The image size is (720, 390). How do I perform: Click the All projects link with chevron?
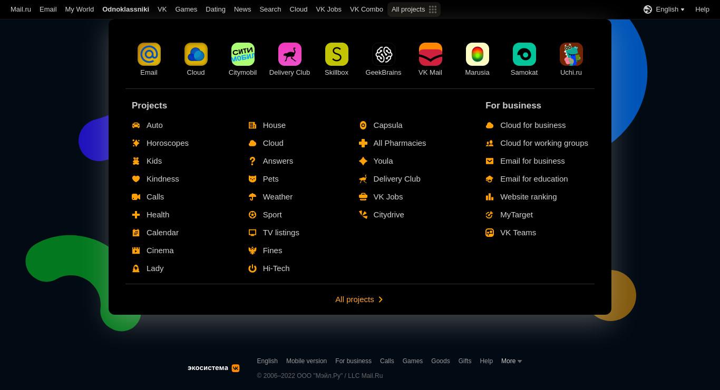pos(359,299)
